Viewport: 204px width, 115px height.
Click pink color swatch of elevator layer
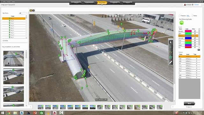point(188,31)
